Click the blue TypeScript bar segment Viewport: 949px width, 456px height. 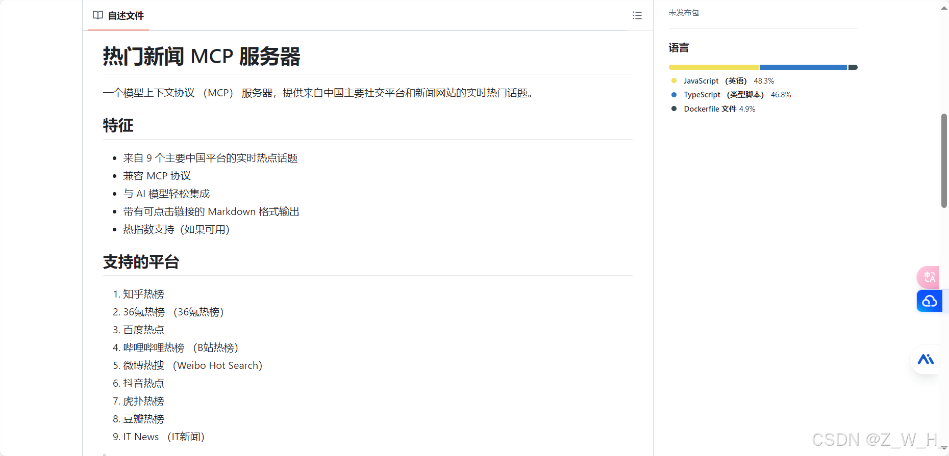tap(804, 67)
